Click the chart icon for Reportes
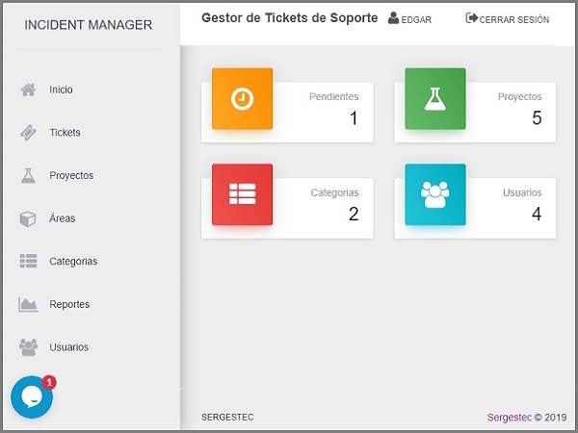The width and height of the screenshot is (578, 433). pos(28,304)
